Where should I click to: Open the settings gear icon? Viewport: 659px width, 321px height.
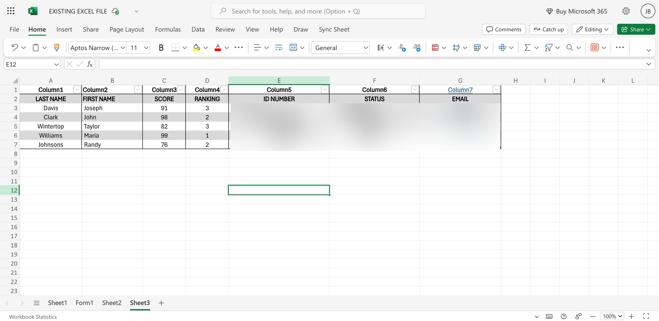[x=626, y=11]
